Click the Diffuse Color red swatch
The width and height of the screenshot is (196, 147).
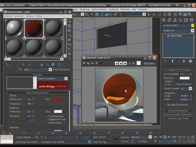coord(58,99)
